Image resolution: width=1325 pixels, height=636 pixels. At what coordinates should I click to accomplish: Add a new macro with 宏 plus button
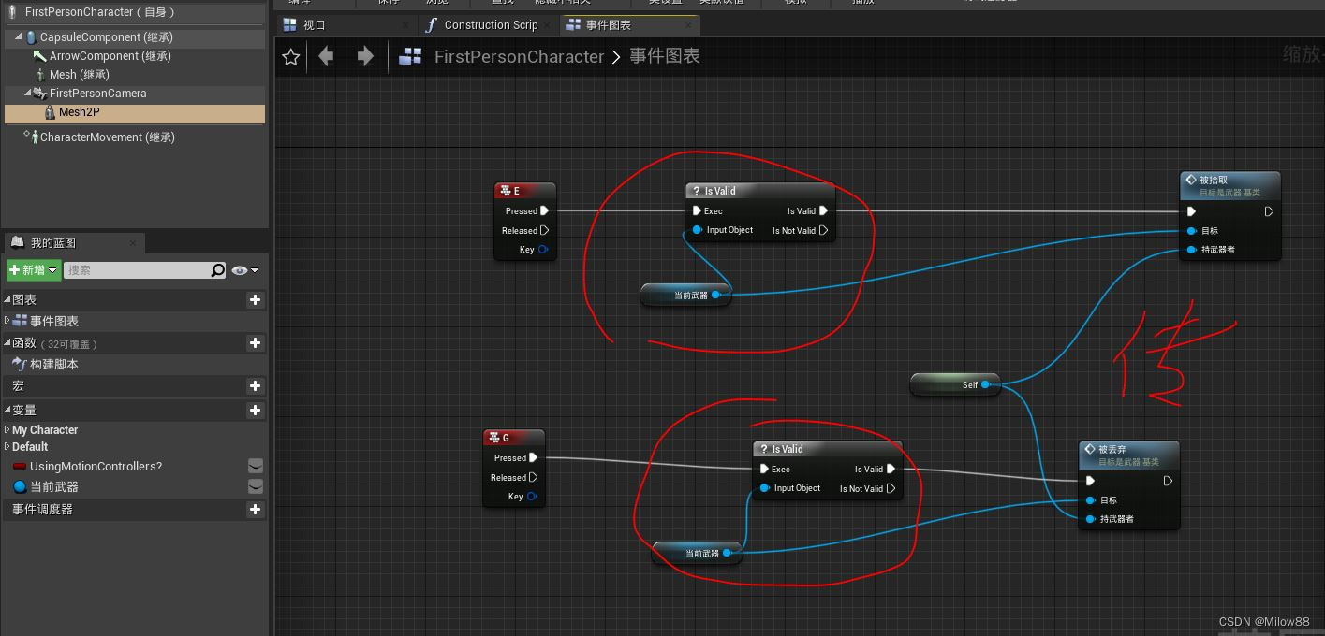point(255,386)
